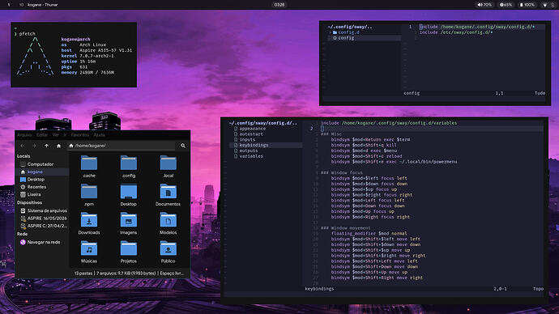This screenshot has width=559, height=314.
Task: Click the battery 100% indicator
Action: click(x=527, y=5)
